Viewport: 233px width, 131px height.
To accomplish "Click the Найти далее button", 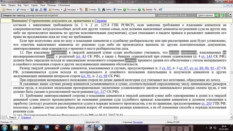I will tap(208, 15).
